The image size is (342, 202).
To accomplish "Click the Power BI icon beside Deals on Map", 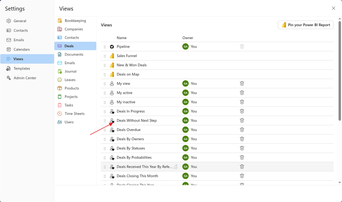I will tap(112, 74).
